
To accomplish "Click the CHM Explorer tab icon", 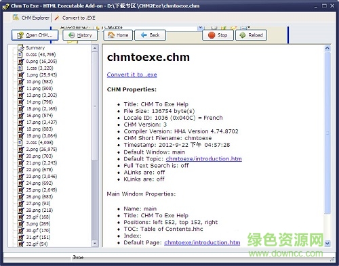I will pyautogui.click(x=16, y=18).
